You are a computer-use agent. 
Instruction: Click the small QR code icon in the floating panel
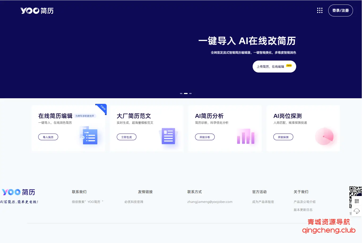pos(356,201)
